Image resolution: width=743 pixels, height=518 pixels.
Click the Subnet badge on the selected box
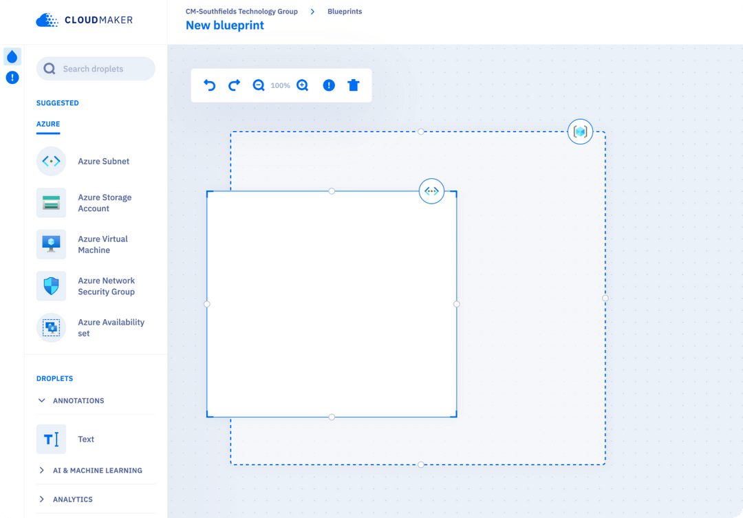(x=431, y=191)
